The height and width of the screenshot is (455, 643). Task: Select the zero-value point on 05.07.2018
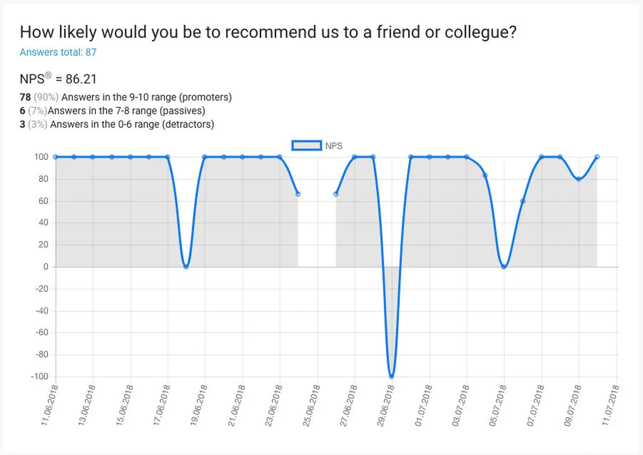tap(504, 267)
